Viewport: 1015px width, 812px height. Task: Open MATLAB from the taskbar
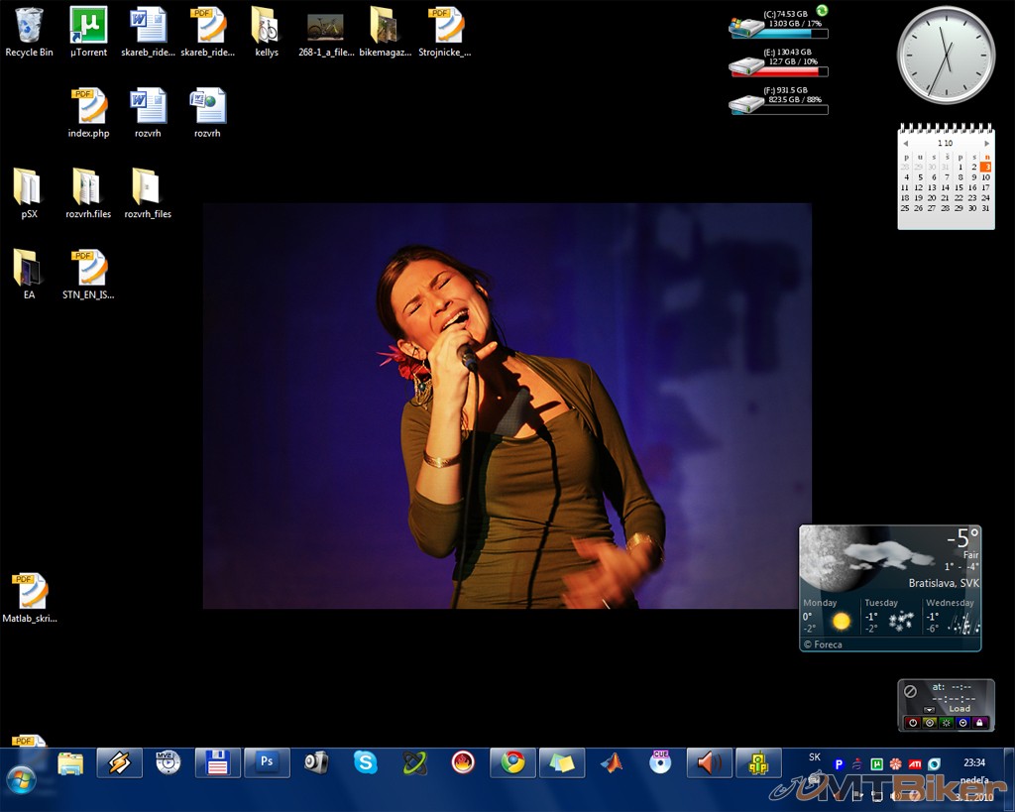(x=612, y=762)
